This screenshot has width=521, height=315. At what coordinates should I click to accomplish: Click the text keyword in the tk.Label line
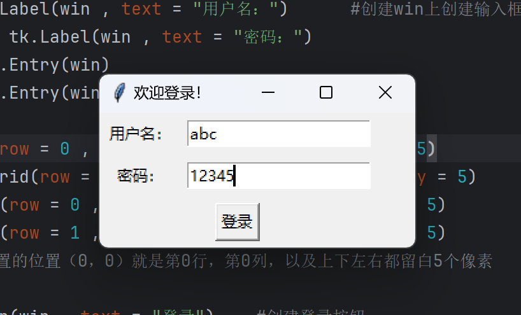182,36
